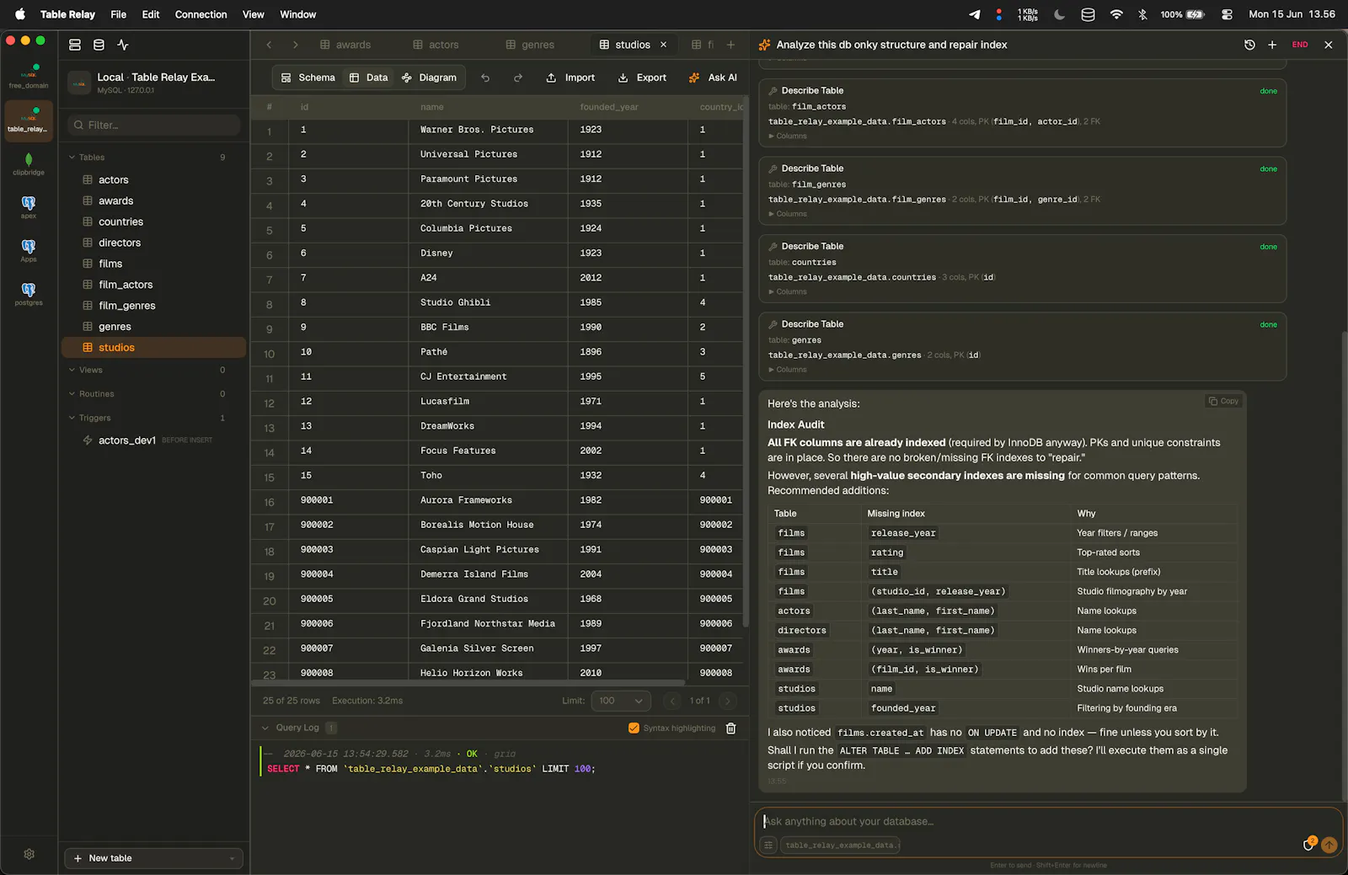Go to previous results page

[x=672, y=701]
